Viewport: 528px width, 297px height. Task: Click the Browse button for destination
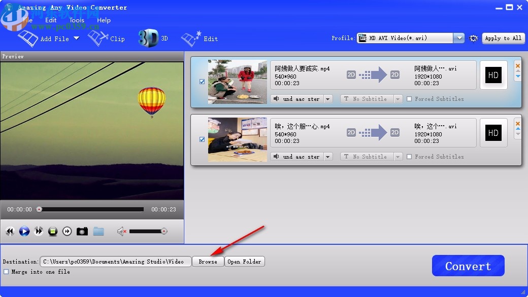(208, 262)
